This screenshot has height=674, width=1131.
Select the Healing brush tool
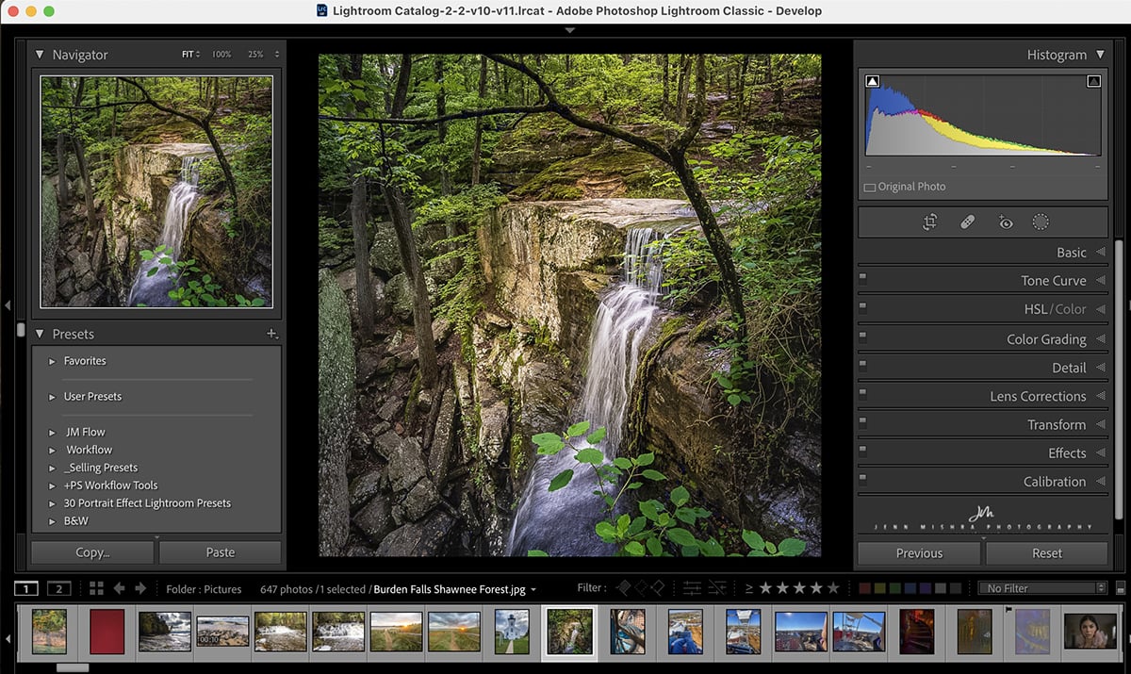[967, 222]
